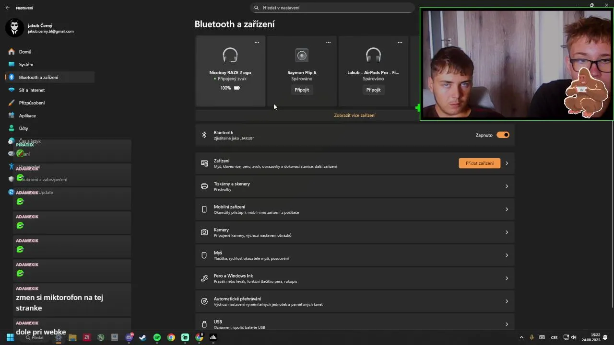Click the Zařízení keyboard-mouse icon

pyautogui.click(x=204, y=163)
